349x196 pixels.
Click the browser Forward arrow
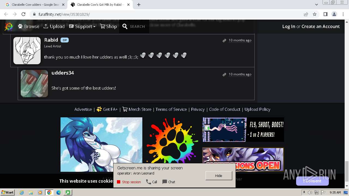click(x=15, y=14)
